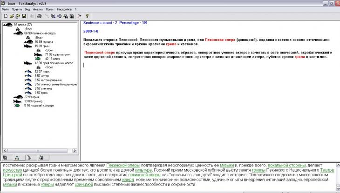Viewport: 340px width, 193px height.
Task: Click the shark icon beside ария пекинский опера
Action: point(28,63)
